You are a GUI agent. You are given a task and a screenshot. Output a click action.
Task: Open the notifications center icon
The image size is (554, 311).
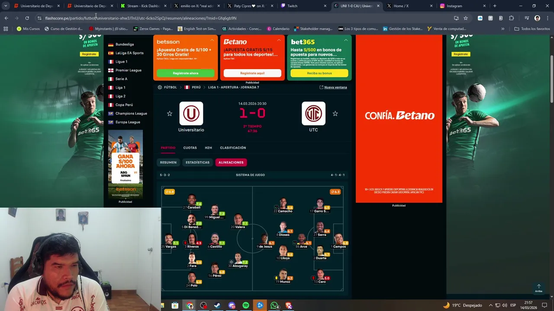(x=544, y=305)
